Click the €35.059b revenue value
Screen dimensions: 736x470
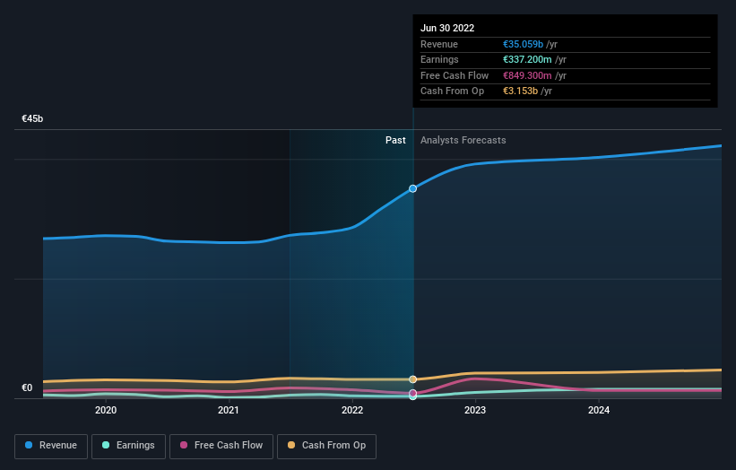pyautogui.click(x=523, y=44)
